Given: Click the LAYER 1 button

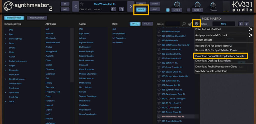Looking at the screenshot, I should (177, 10).
